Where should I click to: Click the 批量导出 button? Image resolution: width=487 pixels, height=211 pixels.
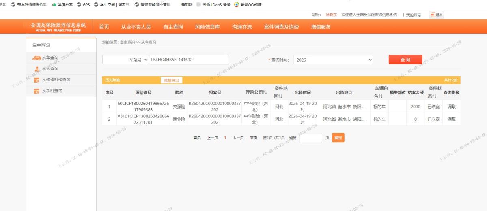[x=171, y=80]
